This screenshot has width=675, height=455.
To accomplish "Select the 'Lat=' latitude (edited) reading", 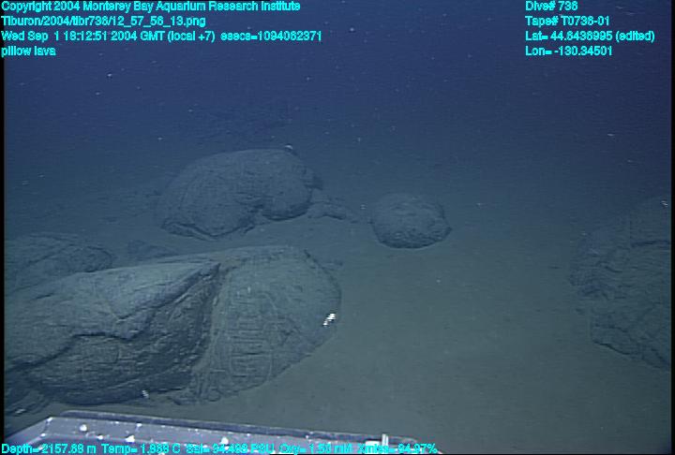I will [590, 37].
